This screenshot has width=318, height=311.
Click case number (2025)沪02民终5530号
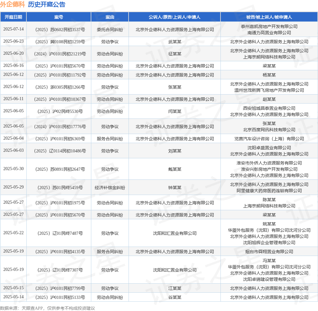tap(60, 111)
